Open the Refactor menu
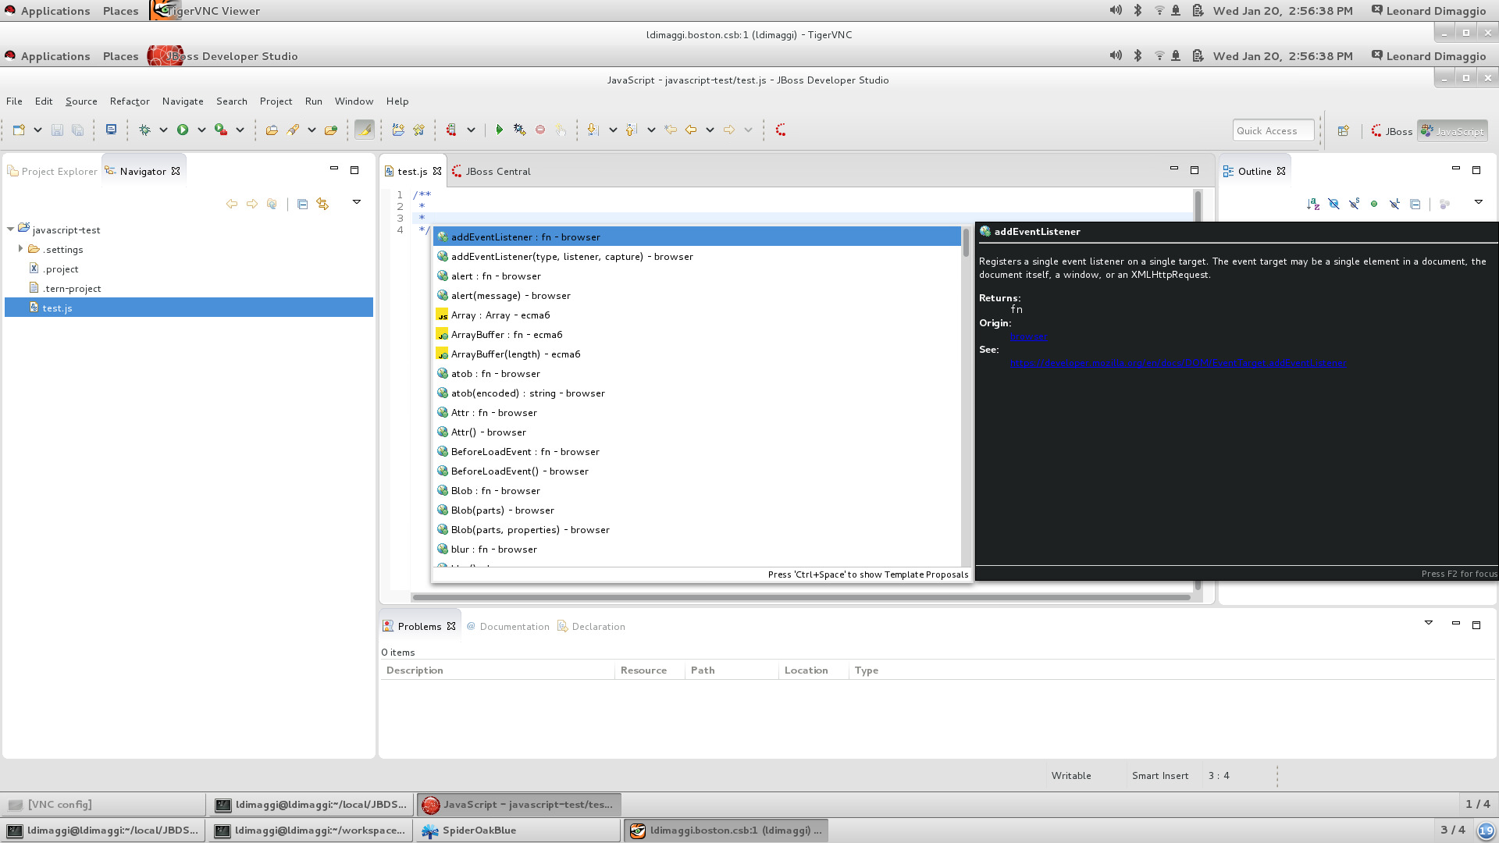The width and height of the screenshot is (1499, 843). (x=130, y=101)
